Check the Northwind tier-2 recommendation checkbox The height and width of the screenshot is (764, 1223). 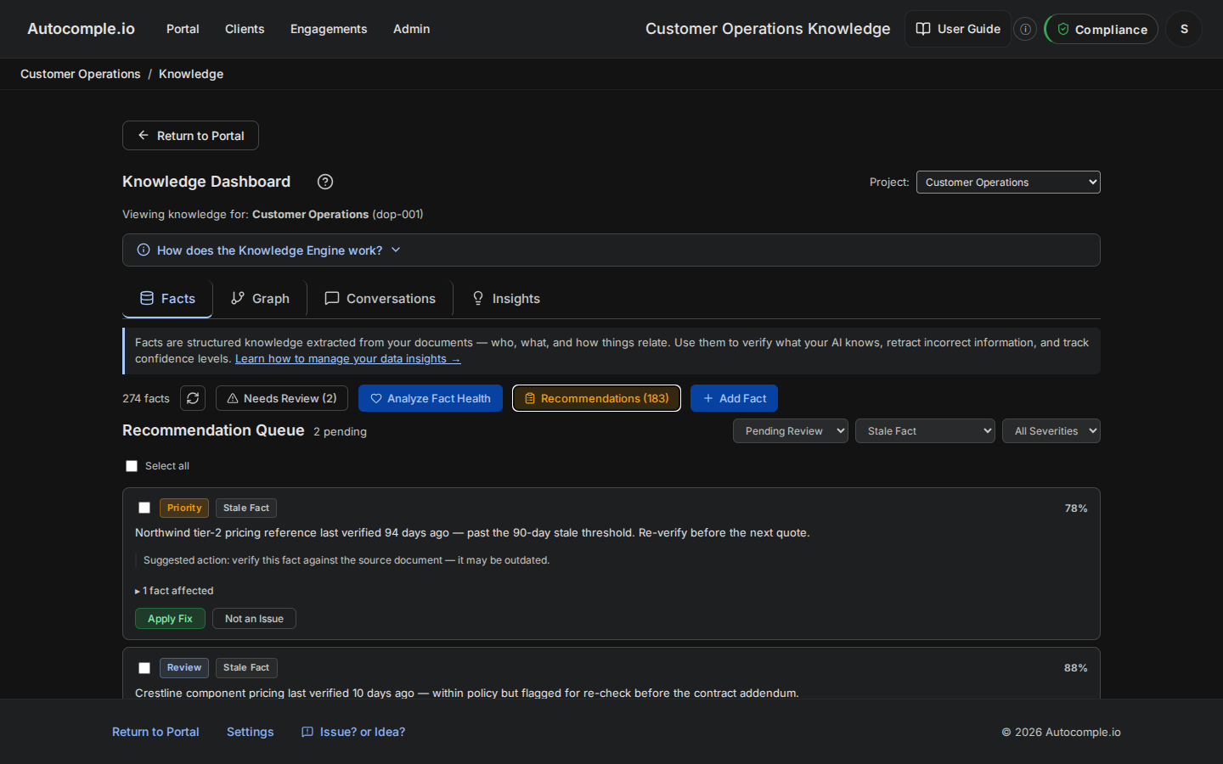(x=144, y=508)
